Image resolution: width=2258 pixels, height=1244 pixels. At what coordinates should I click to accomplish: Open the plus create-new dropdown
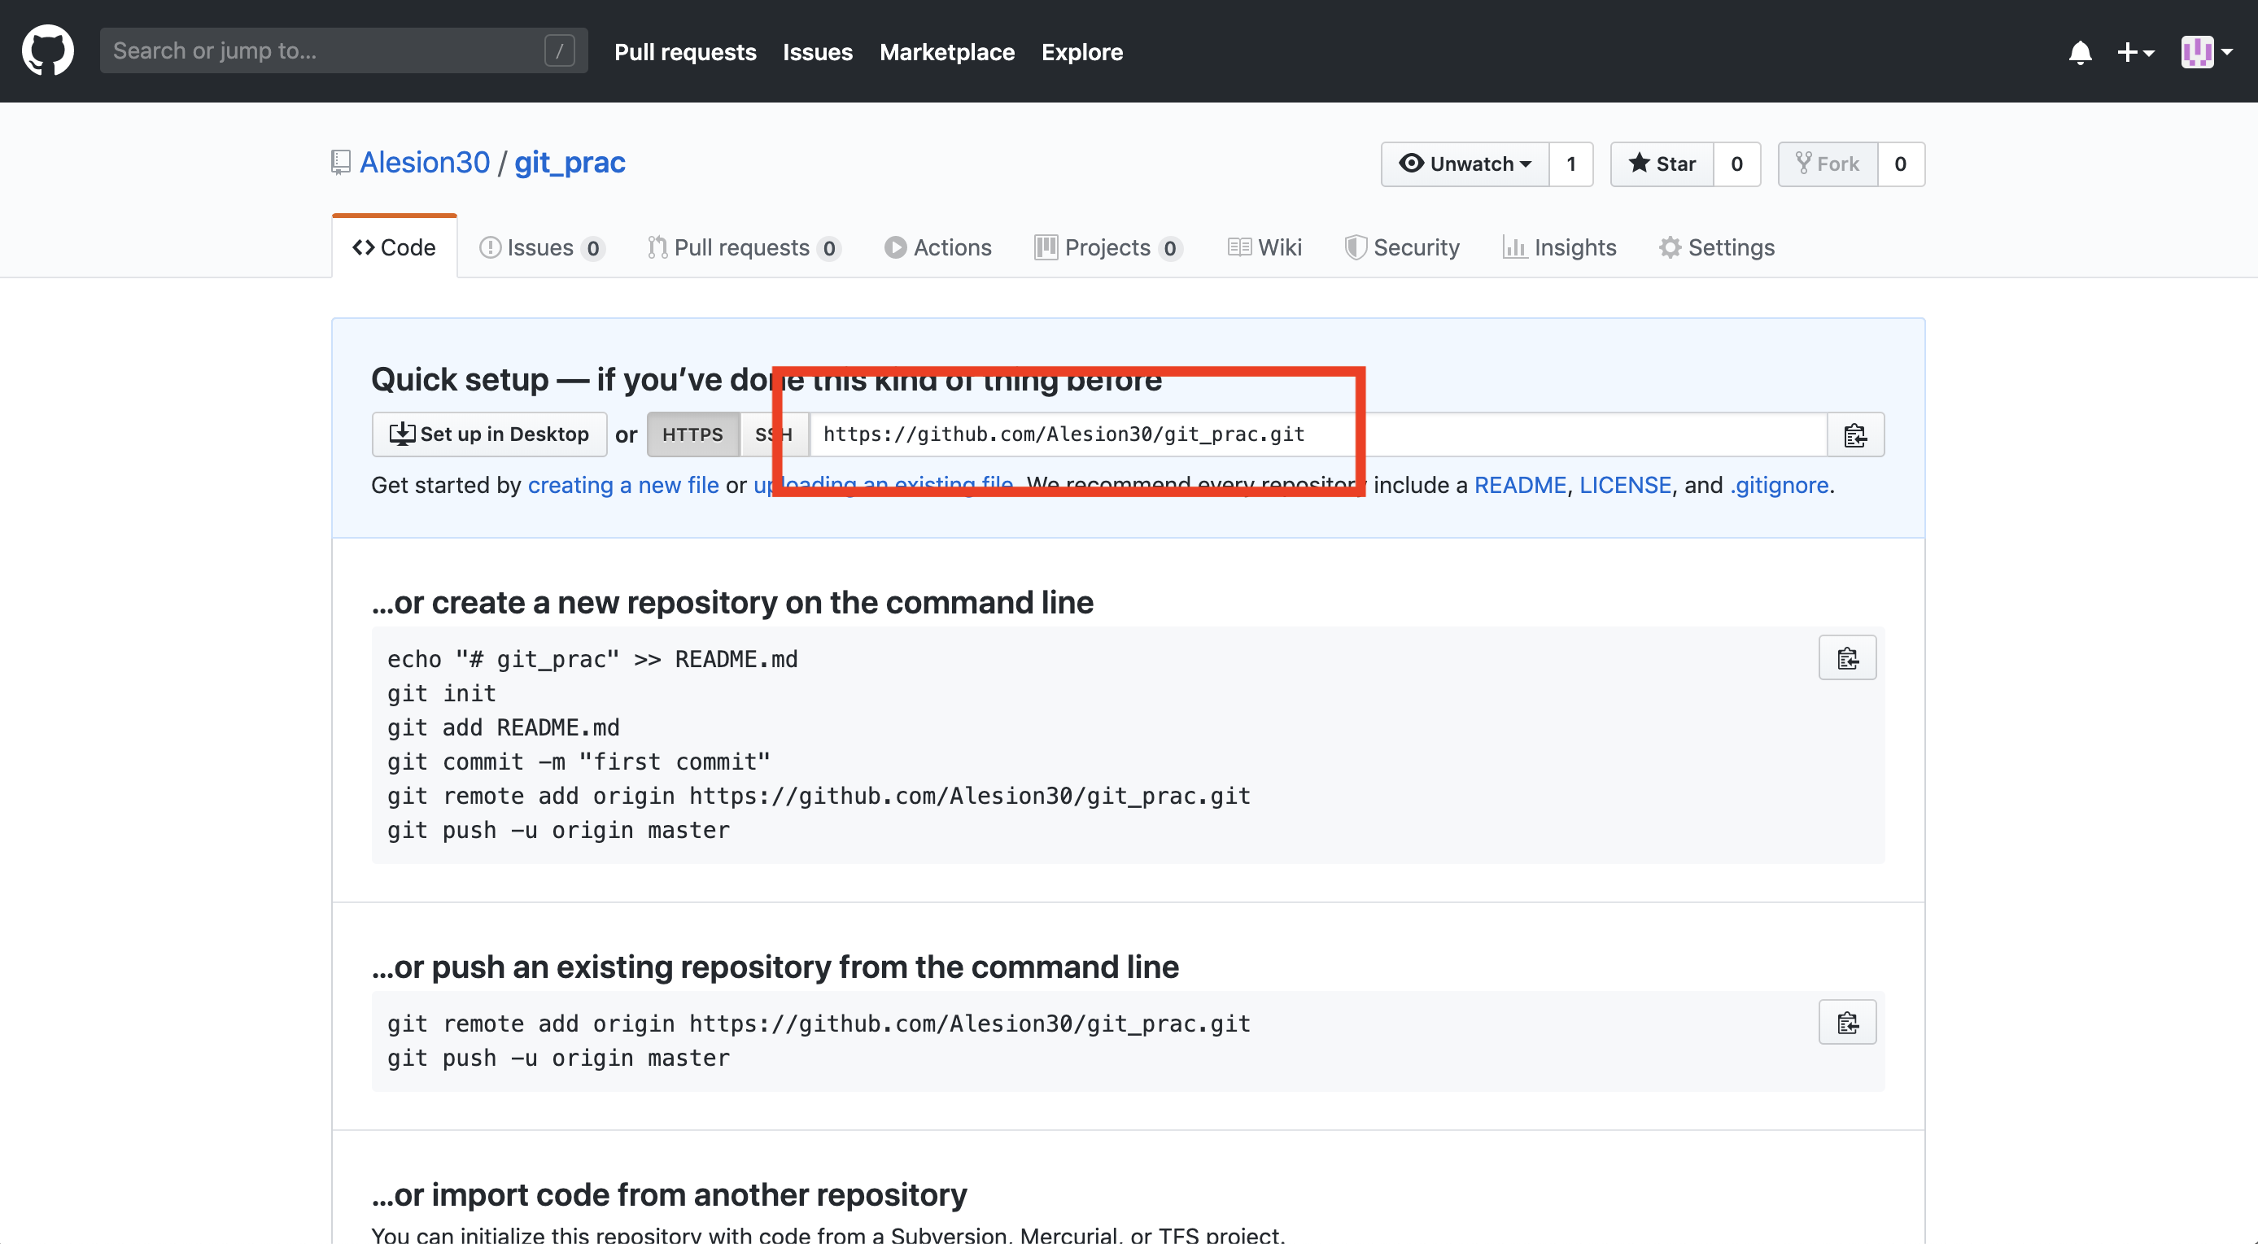tap(2135, 53)
